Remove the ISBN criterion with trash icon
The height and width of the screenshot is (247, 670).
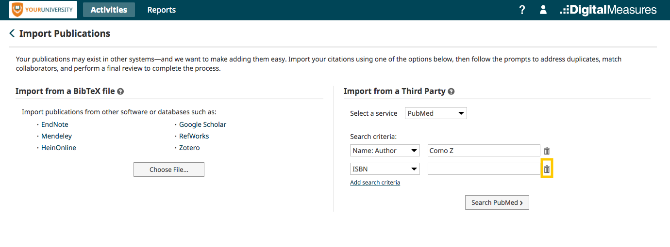click(547, 169)
